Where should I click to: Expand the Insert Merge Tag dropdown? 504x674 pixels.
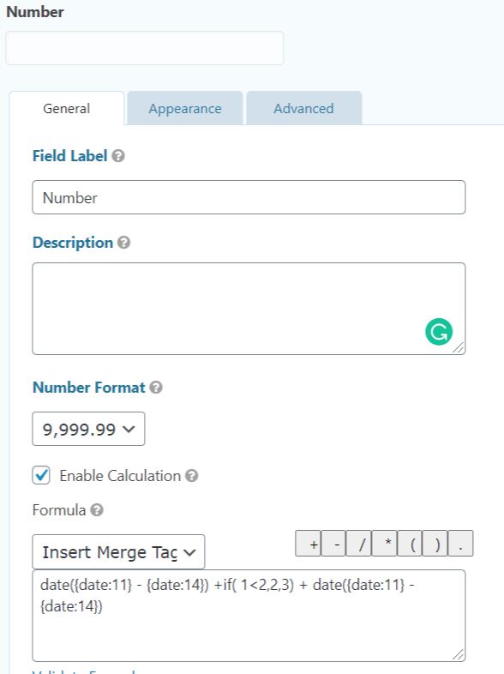click(118, 552)
